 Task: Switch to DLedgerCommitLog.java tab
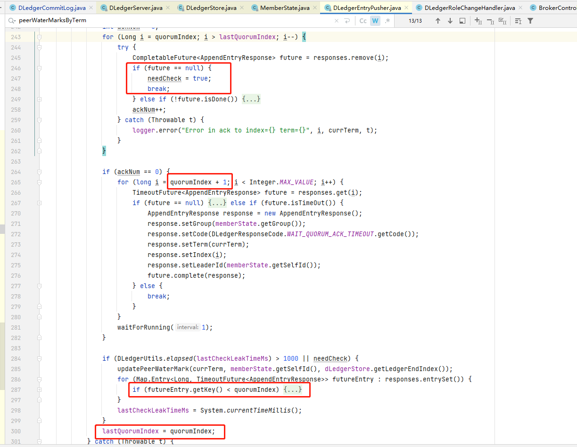pyautogui.click(x=51, y=8)
